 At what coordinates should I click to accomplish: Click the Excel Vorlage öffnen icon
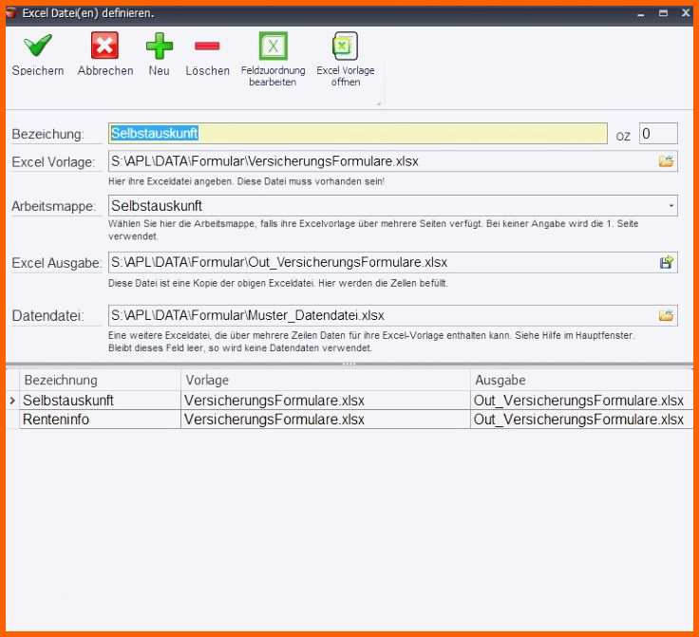pos(345,47)
